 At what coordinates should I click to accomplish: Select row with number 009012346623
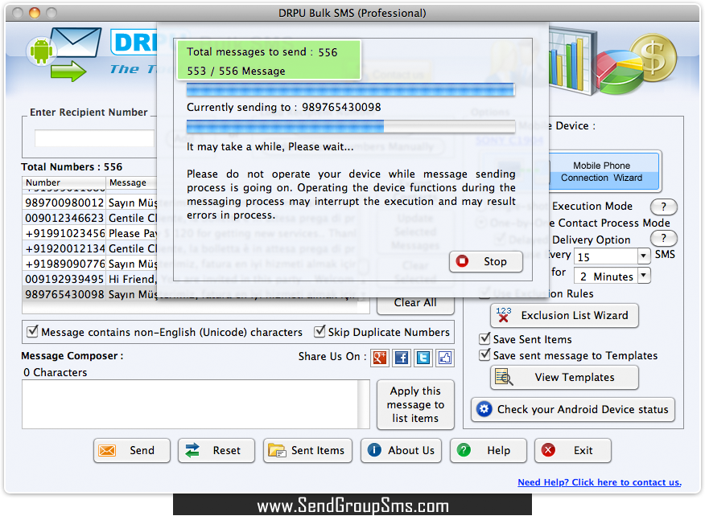pyautogui.click(x=90, y=218)
